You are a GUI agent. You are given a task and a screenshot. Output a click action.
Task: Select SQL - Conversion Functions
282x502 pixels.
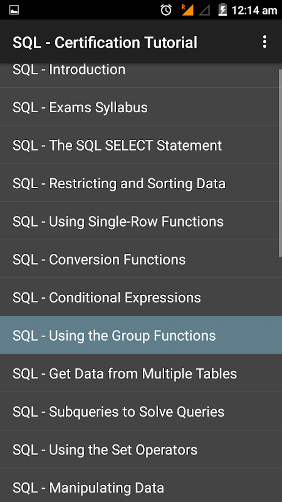pos(141,259)
